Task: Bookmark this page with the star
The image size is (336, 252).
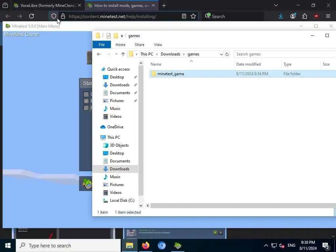Action: pos(193,16)
